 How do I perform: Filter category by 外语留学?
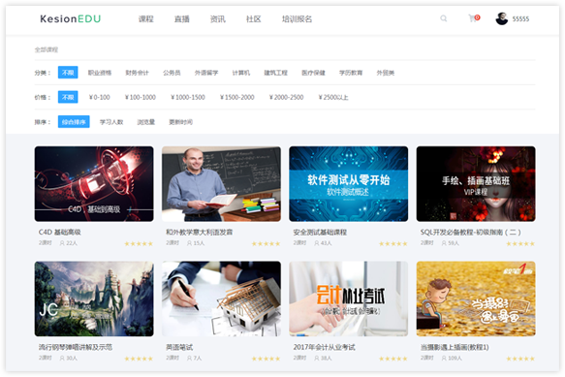(x=206, y=73)
